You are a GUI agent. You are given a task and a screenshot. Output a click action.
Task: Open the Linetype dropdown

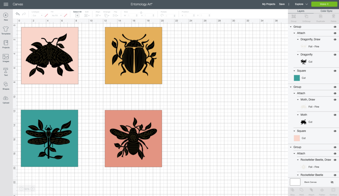38,15
